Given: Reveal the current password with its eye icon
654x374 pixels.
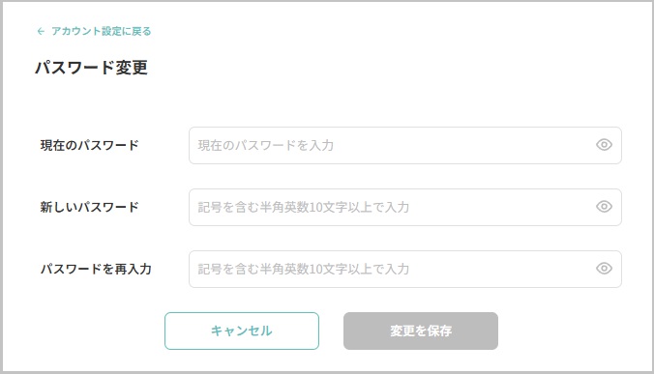Looking at the screenshot, I should pyautogui.click(x=604, y=145).
